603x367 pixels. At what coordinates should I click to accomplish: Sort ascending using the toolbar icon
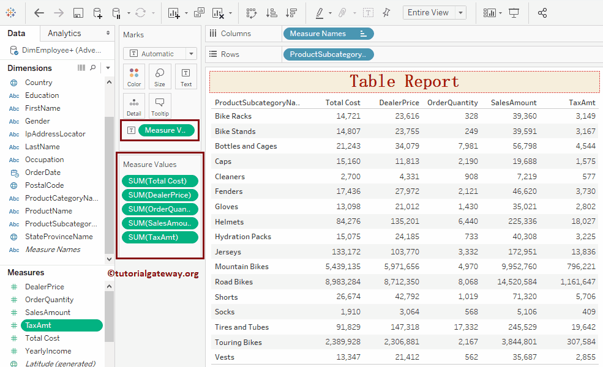point(272,13)
